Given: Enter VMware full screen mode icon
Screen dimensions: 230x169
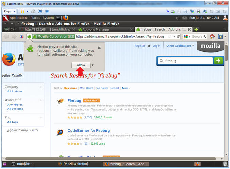Looking at the screenshot, I should [x=40, y=11].
